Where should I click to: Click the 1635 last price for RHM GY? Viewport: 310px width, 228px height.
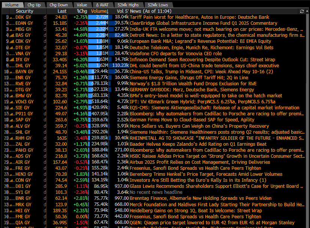(x=62, y=138)
